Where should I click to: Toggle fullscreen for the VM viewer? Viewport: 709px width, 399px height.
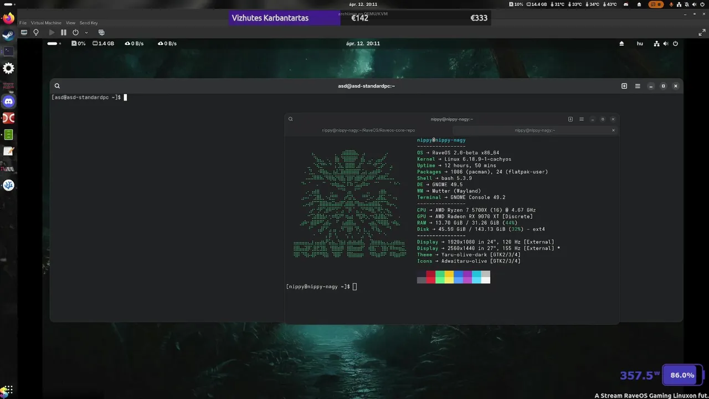click(702, 33)
